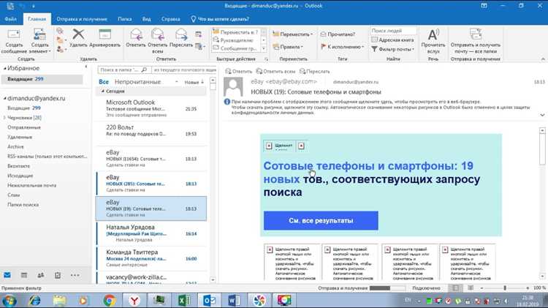Open Excel from the taskbar
Screen dimensions: 548x308
point(184,300)
